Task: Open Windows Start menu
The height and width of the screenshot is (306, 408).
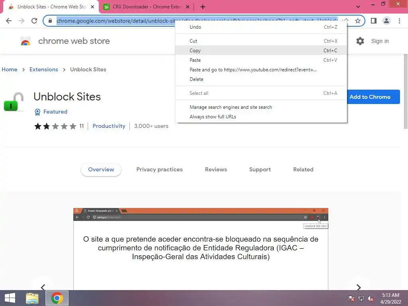Action: 10,298
